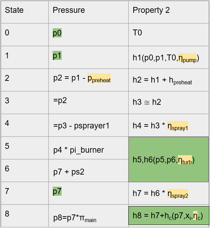Click the h2 = h1 + hpreheat cell
The height and width of the screenshot is (228, 210).
(169, 80)
